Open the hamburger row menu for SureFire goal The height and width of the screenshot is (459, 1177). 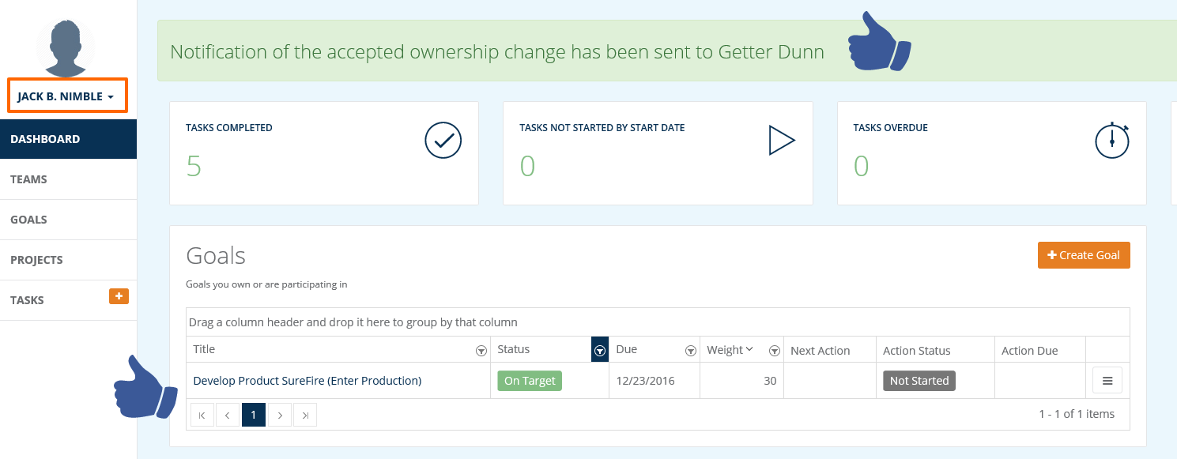1107,381
